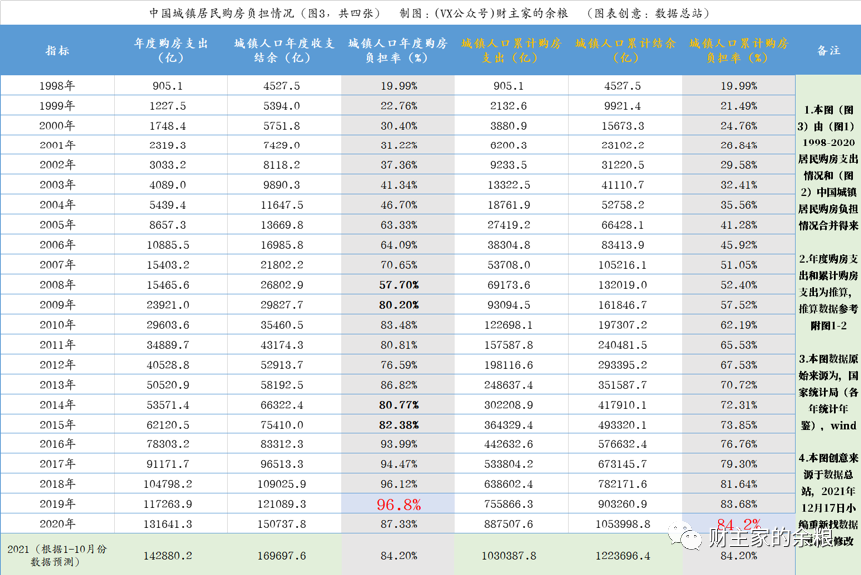This screenshot has width=861, height=575.
Task: Click the 2018年 row label
Action: 57,484
